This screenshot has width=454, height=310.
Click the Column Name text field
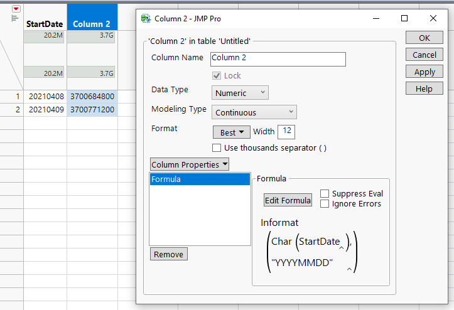tap(278, 59)
